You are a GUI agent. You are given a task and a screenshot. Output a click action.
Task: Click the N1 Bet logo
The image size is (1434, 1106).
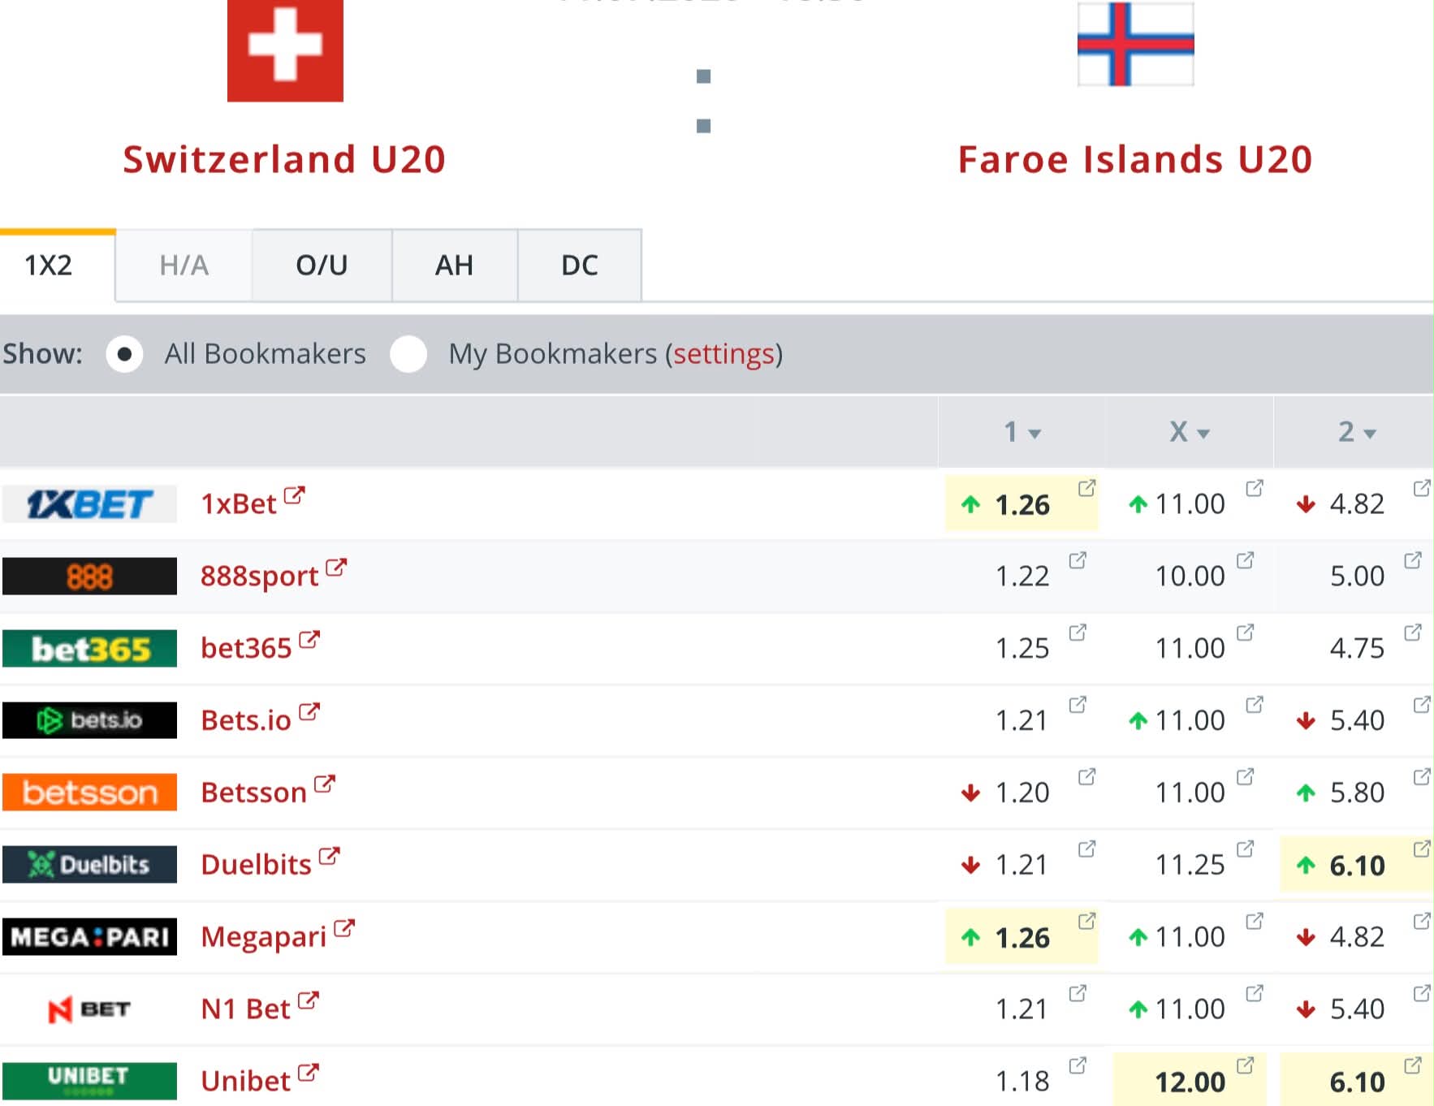pyautogui.click(x=89, y=1009)
